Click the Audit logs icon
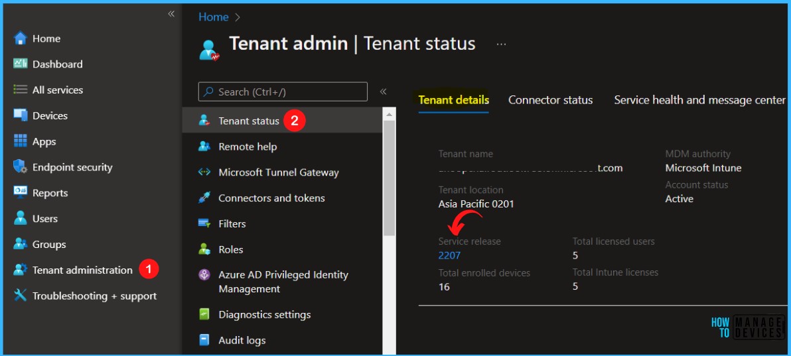This screenshot has width=791, height=356. tap(204, 340)
